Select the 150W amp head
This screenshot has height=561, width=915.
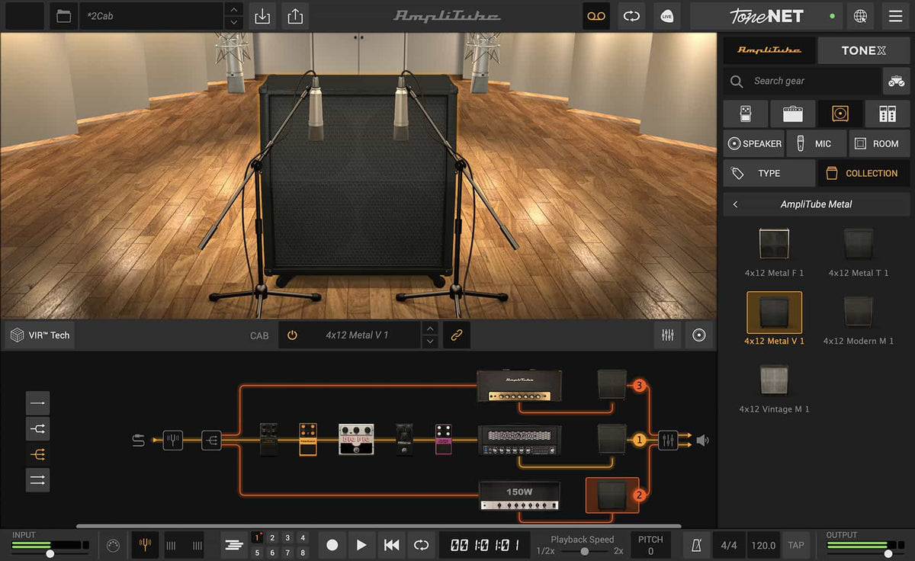coord(520,495)
